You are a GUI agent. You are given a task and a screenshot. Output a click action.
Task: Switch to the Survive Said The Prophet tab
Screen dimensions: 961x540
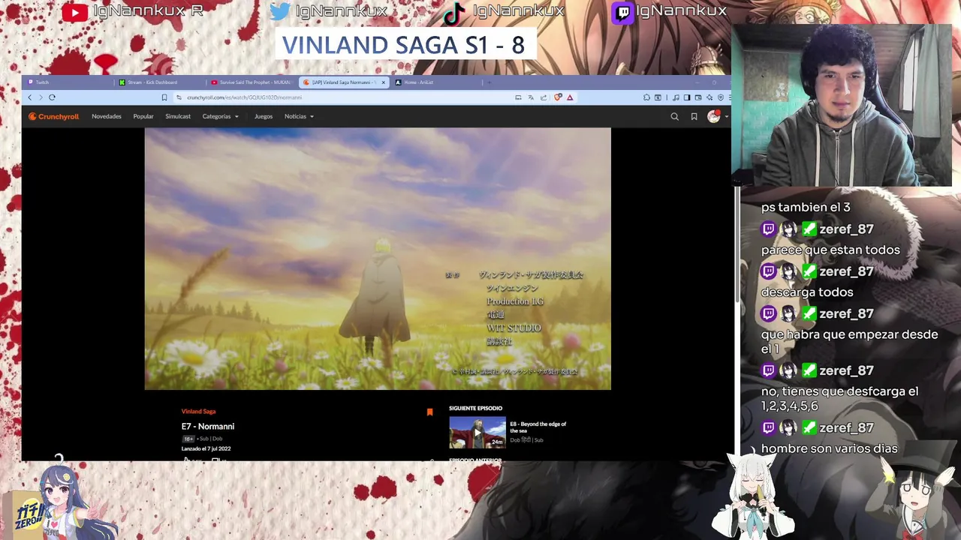(x=252, y=82)
